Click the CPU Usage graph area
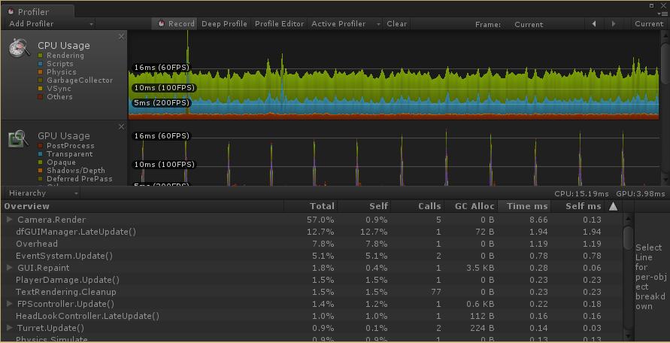Viewport: 670px width, 343px height. coord(394,75)
